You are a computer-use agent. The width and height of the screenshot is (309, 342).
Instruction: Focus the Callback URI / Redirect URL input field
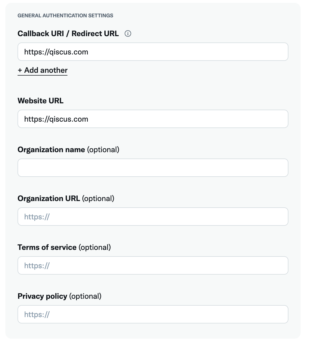tap(153, 52)
